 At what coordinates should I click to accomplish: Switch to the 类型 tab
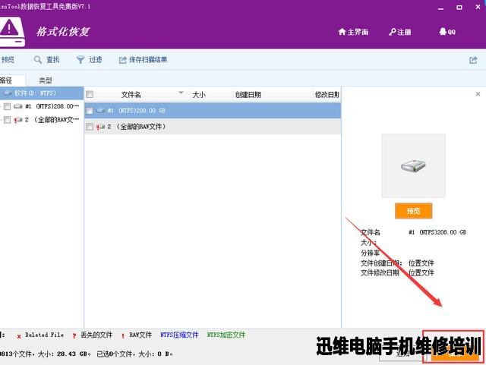click(46, 80)
